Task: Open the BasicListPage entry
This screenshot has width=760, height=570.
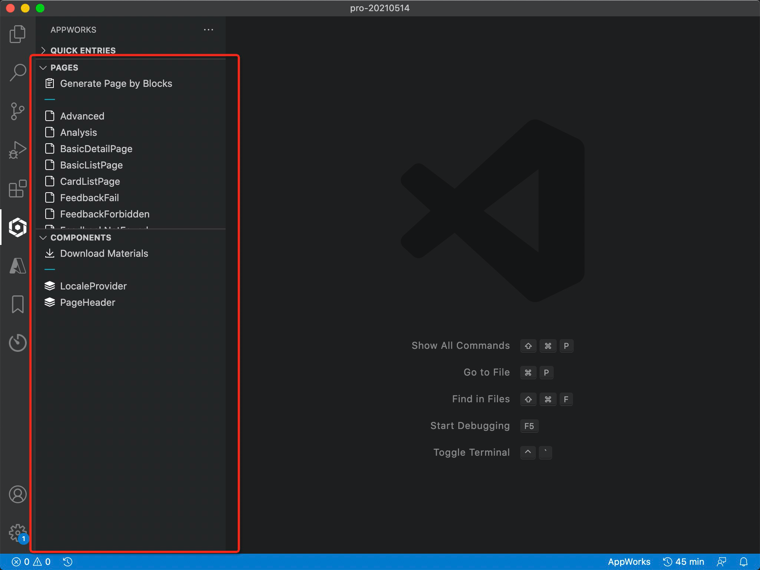Action: (x=131, y=165)
